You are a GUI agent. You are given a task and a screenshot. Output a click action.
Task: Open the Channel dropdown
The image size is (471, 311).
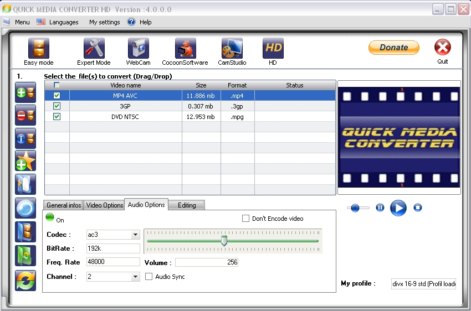point(135,277)
